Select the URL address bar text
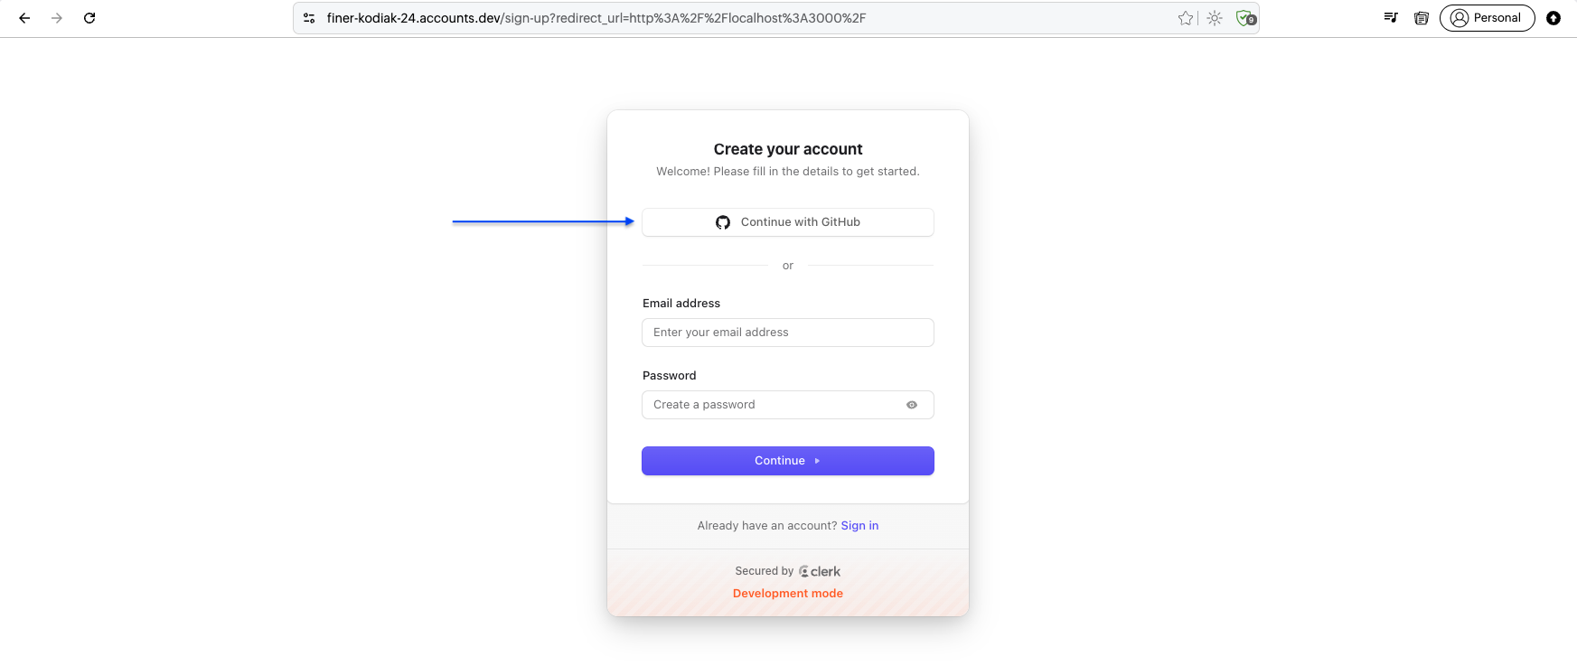1577x666 pixels. pyautogui.click(x=596, y=18)
